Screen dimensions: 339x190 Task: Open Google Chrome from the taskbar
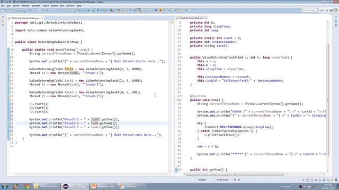click(27, 186)
